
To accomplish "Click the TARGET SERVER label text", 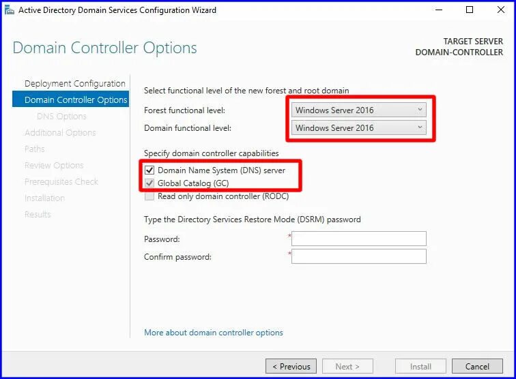I will (473, 42).
